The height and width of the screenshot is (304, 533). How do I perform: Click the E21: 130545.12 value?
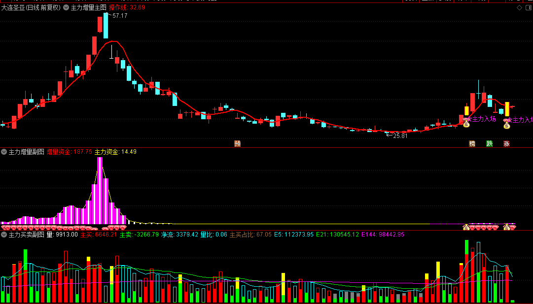(338, 235)
